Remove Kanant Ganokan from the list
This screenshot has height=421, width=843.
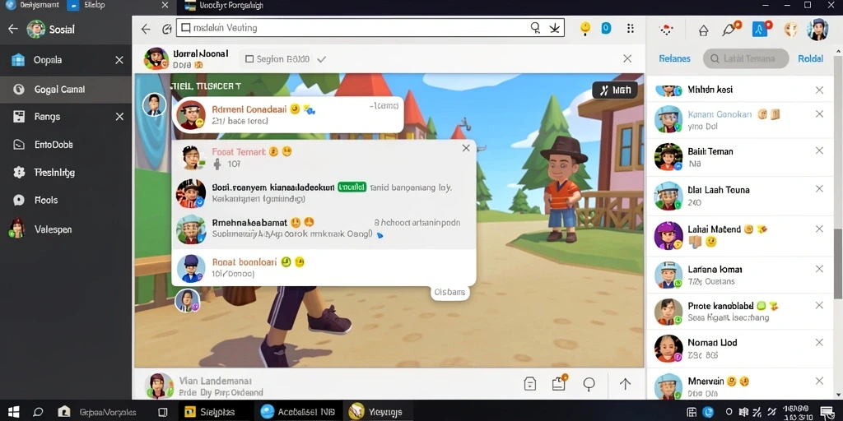pyautogui.click(x=819, y=113)
